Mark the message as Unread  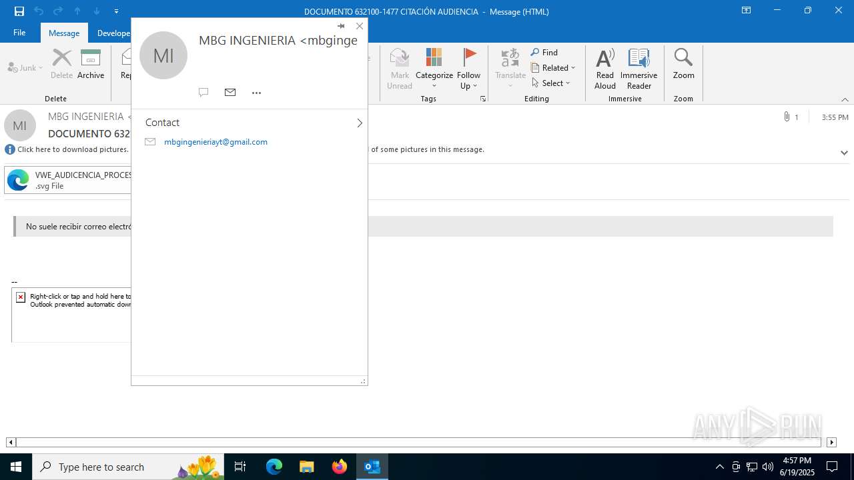[400, 69]
